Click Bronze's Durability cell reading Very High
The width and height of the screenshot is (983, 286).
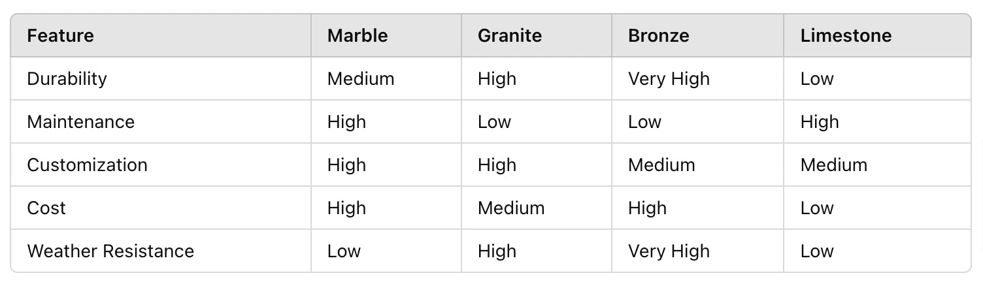669,79
